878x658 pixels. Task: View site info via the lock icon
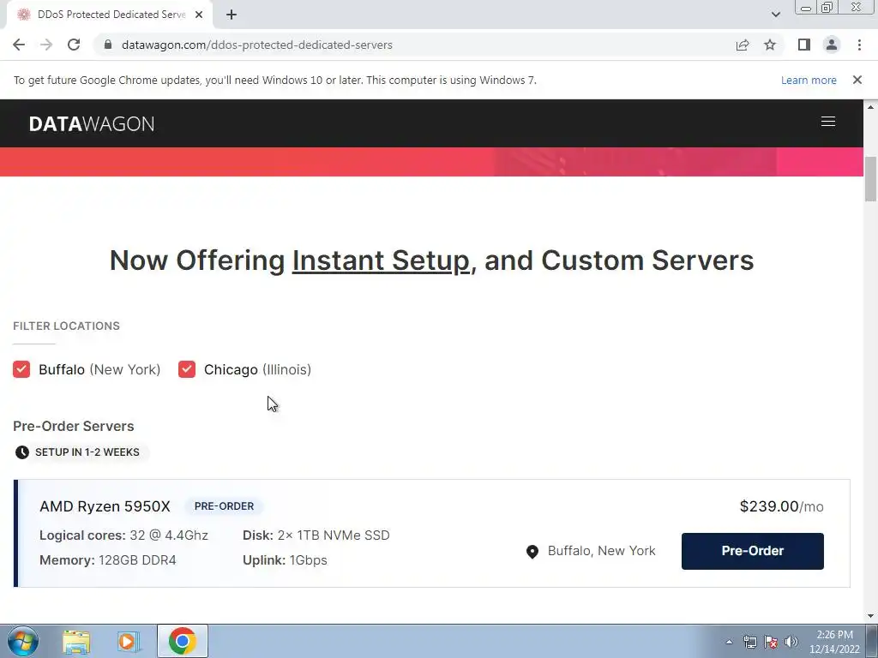pyautogui.click(x=108, y=45)
